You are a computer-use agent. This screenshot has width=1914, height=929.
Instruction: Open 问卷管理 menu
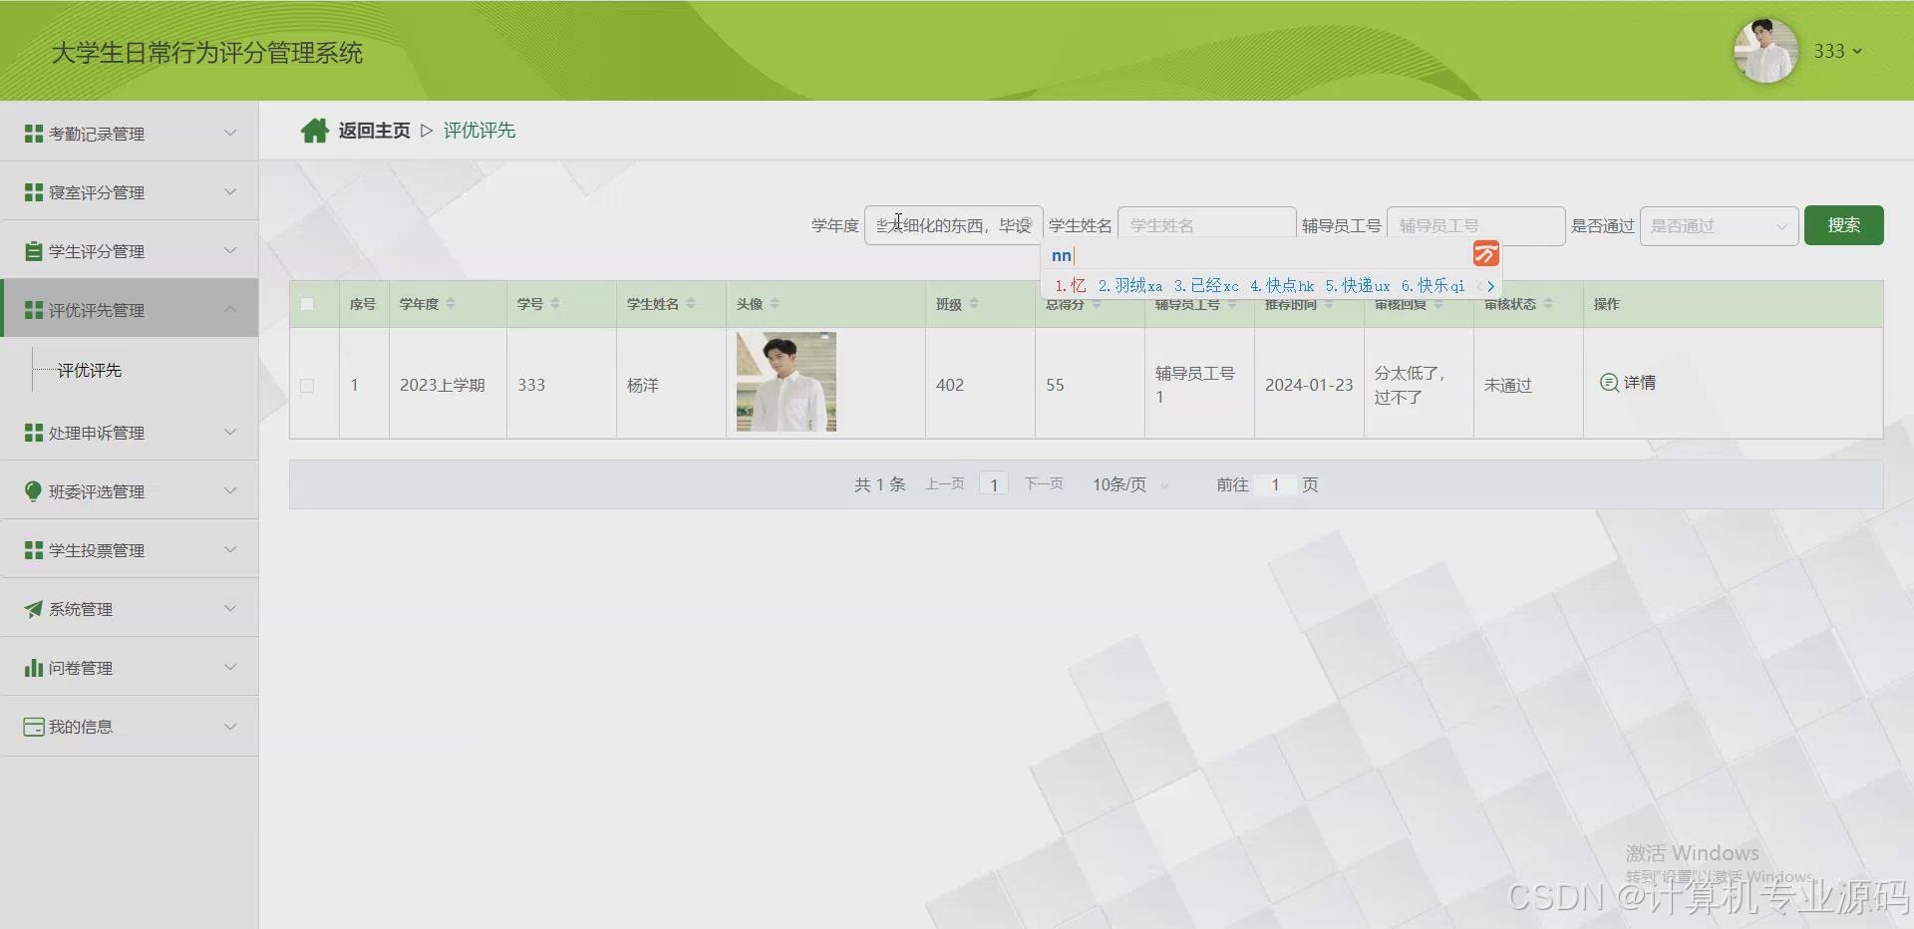[130, 668]
